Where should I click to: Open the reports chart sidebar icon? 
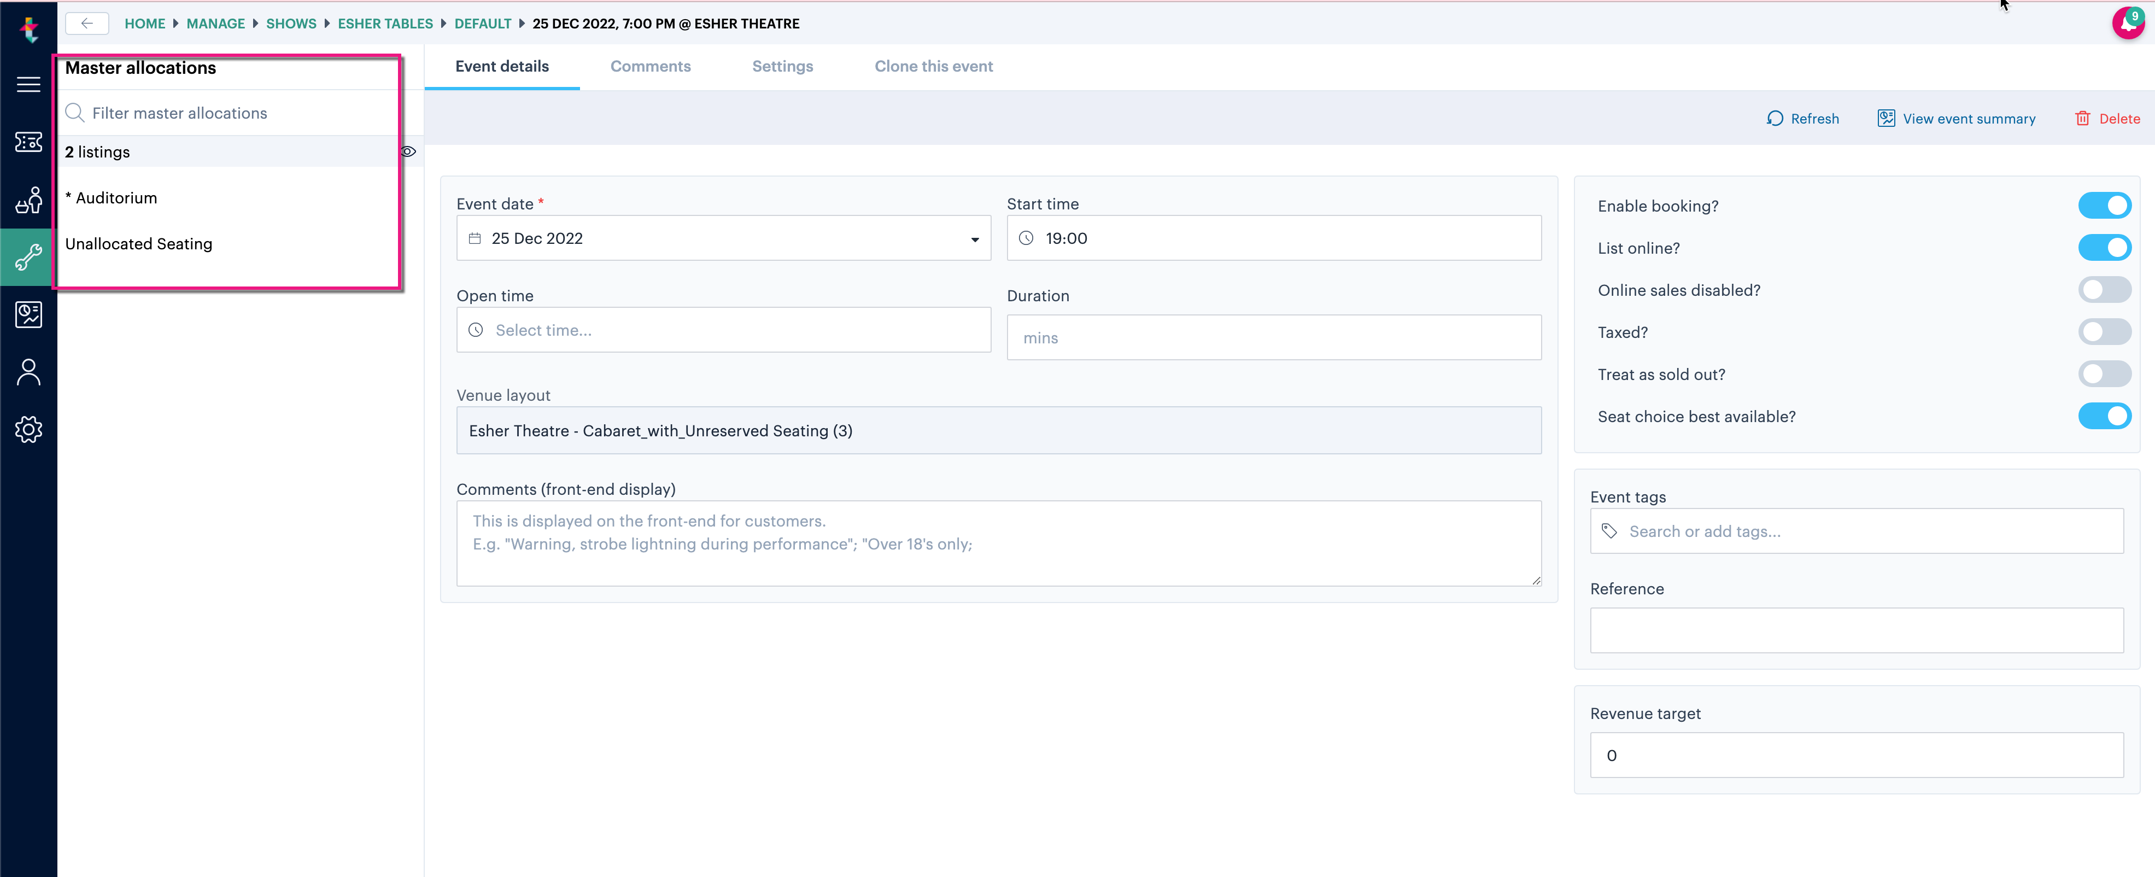28,314
